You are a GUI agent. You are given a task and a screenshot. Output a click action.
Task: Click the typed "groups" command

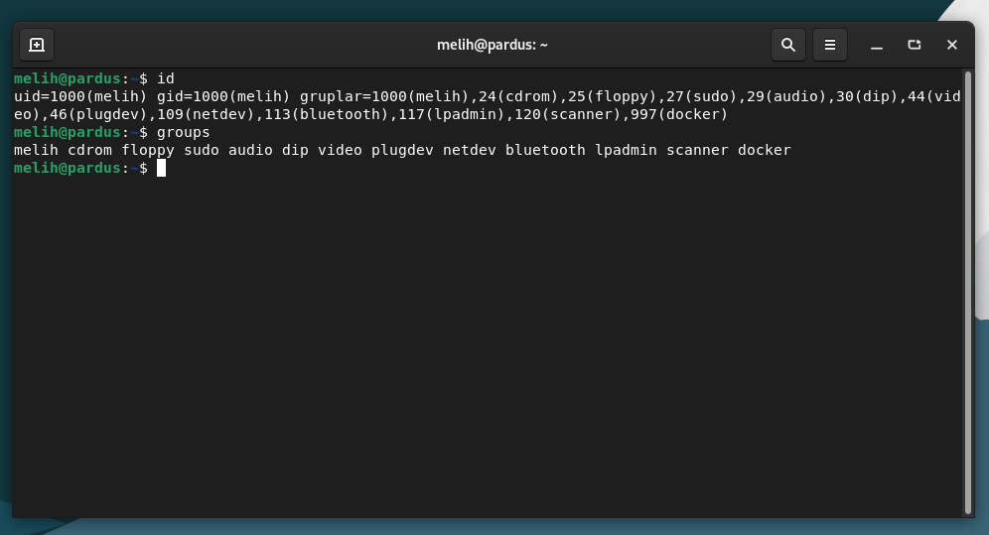[x=184, y=132]
